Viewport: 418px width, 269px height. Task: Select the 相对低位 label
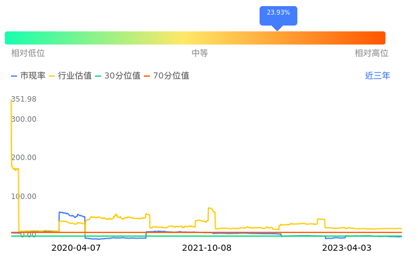pos(28,54)
